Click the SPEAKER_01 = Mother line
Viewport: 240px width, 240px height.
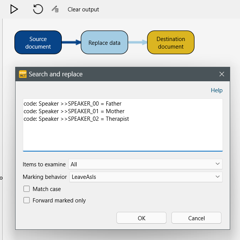click(x=74, y=111)
